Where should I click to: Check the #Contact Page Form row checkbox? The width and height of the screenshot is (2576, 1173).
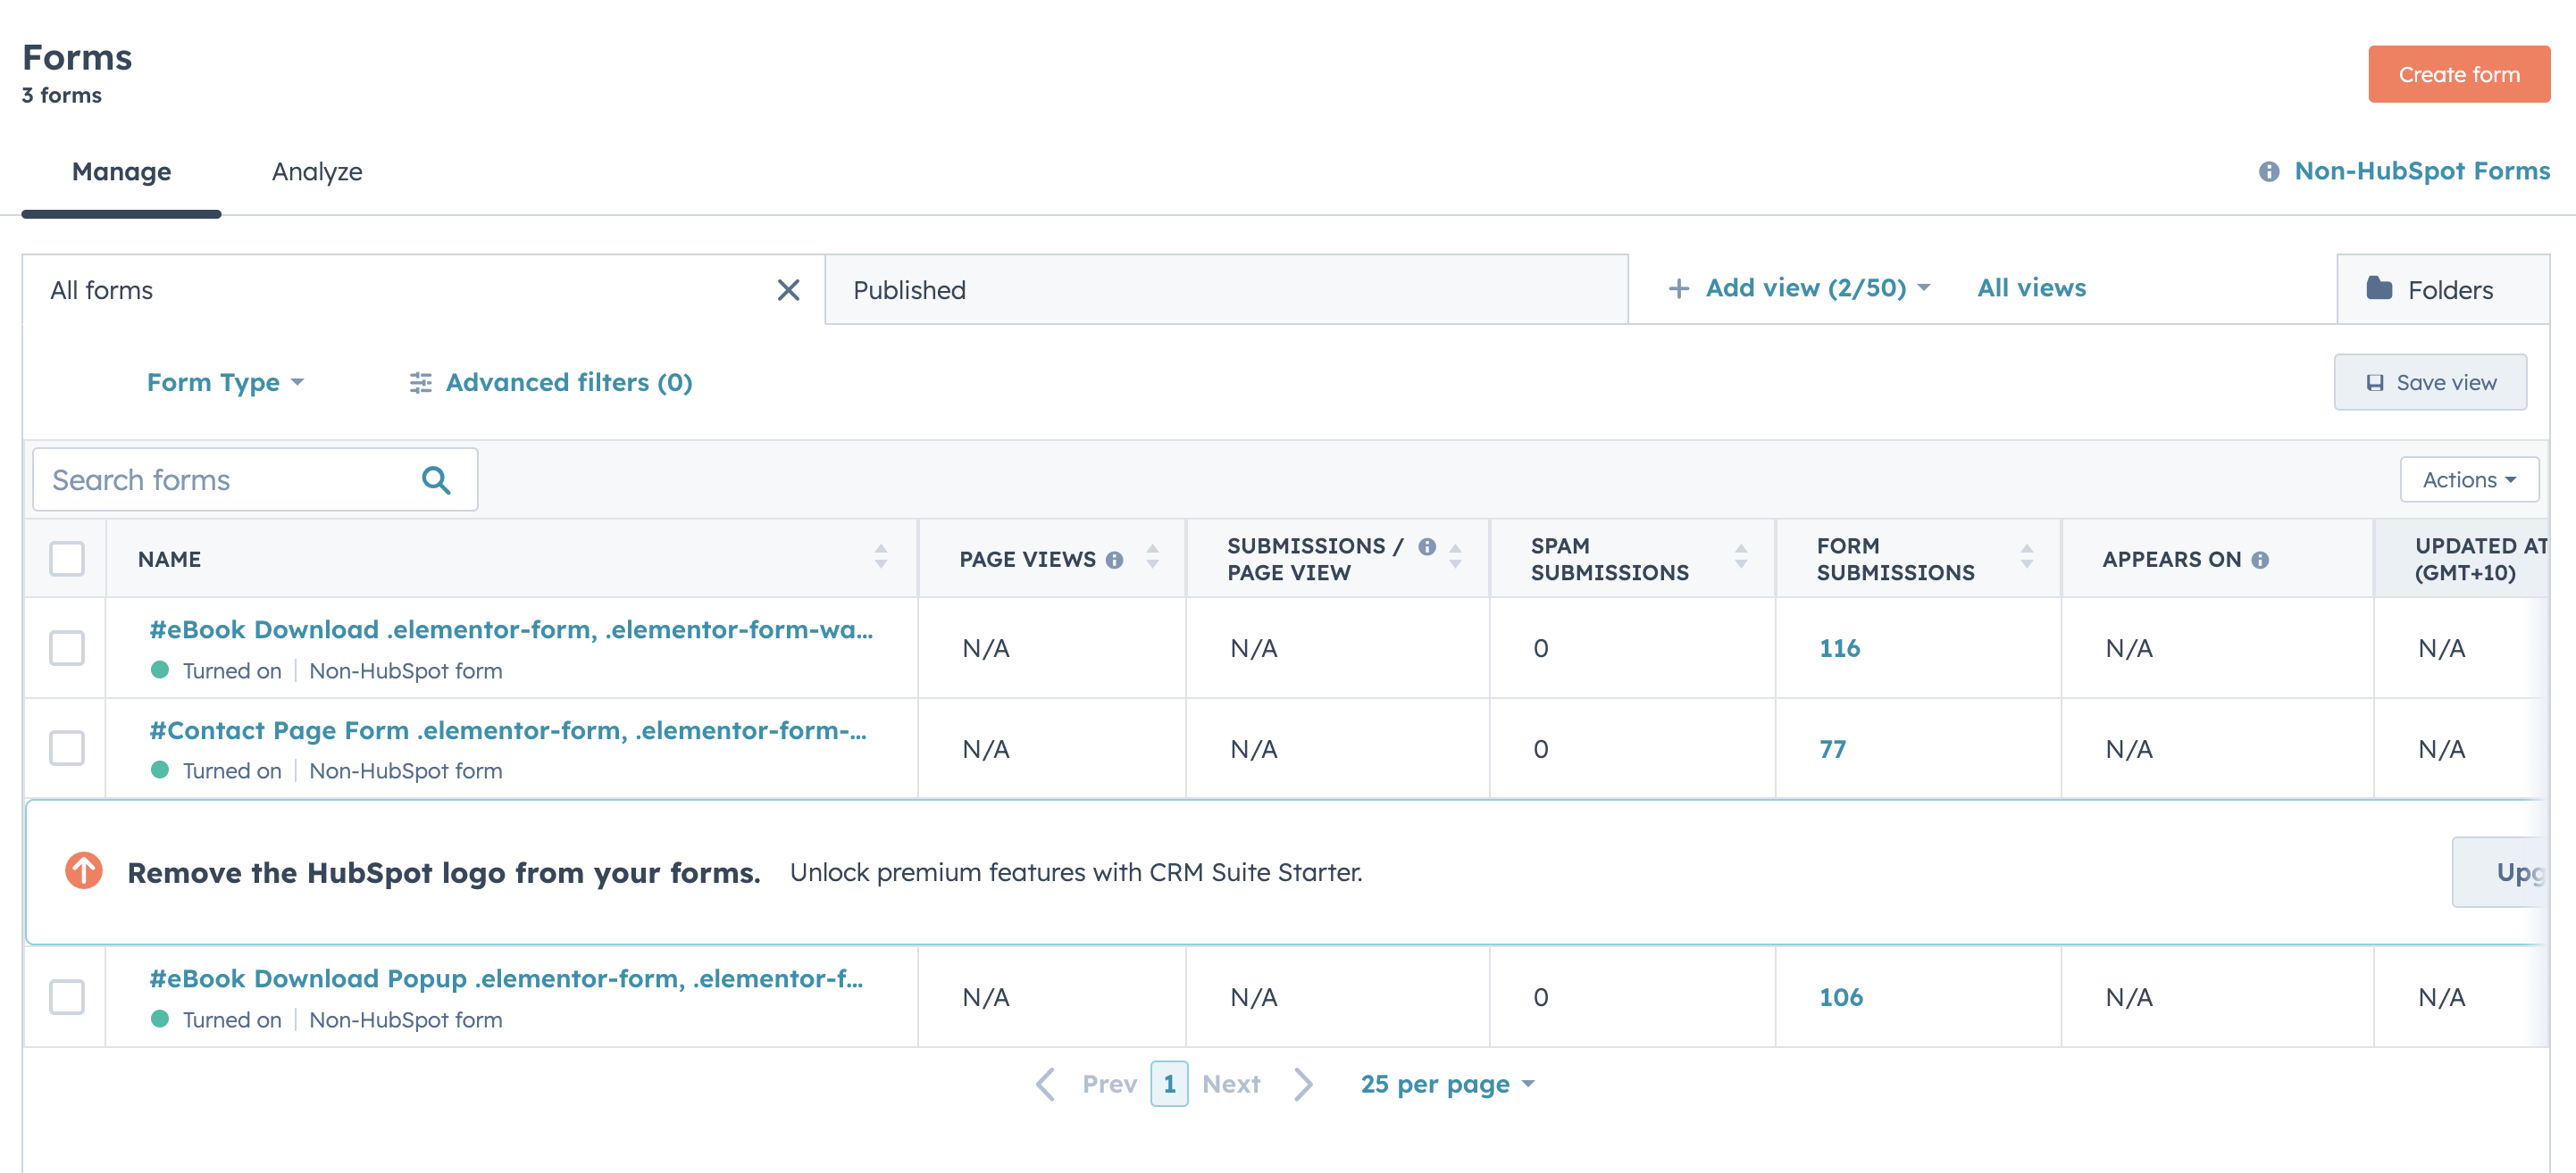[66, 748]
